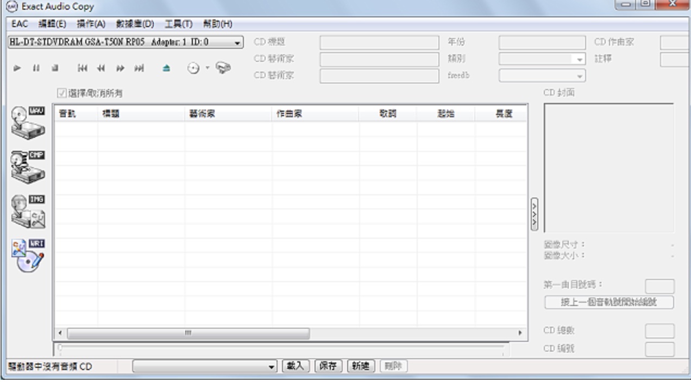Click the CD 標題 input field
691x382 pixels.
pos(379,42)
